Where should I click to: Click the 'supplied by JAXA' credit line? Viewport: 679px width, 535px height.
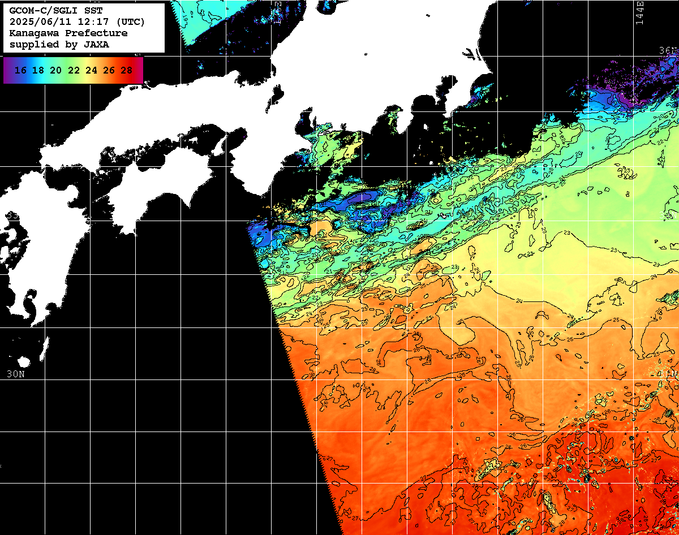tap(59, 44)
